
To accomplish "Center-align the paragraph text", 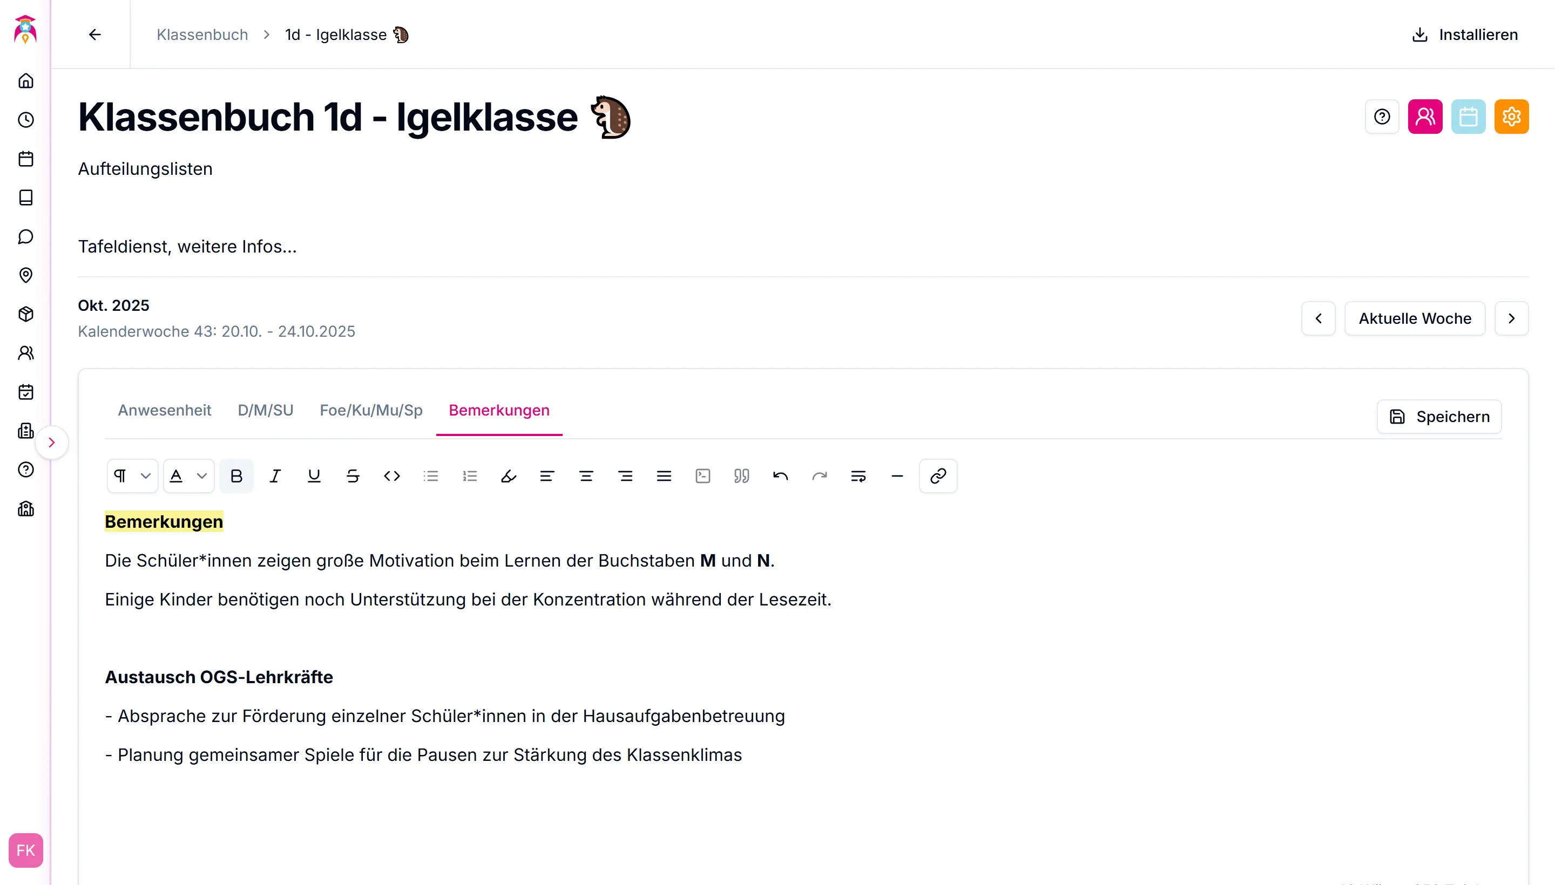I will pos(586,476).
